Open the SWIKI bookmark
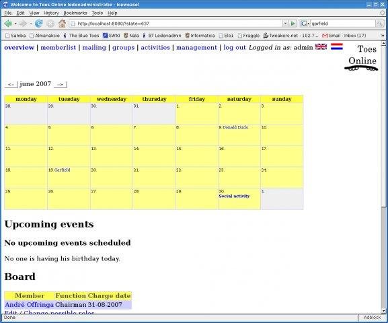 (x=112, y=36)
